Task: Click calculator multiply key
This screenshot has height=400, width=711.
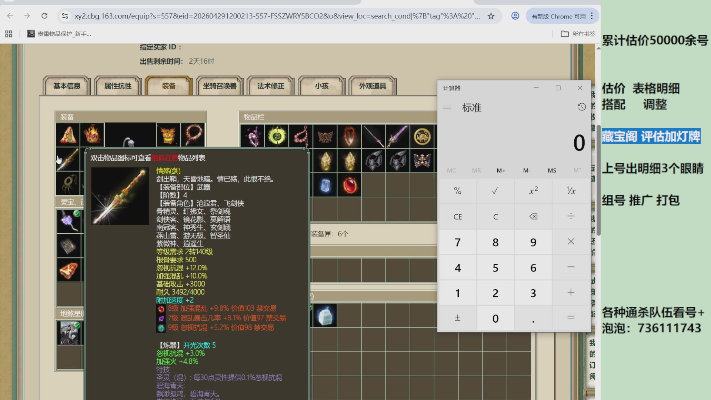Action: [571, 242]
